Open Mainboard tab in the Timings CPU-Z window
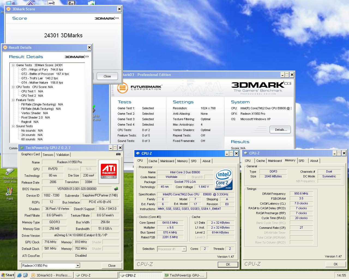The image size is (349, 279). click(275, 161)
